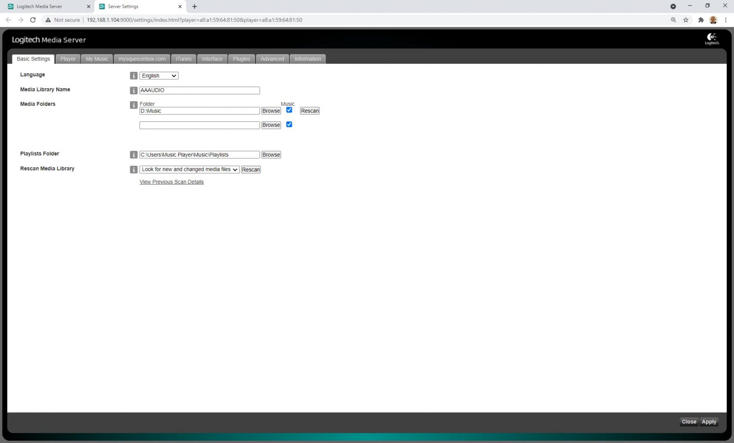Open the Chrome profile avatar
This screenshot has width=734, height=443.
coord(713,20)
